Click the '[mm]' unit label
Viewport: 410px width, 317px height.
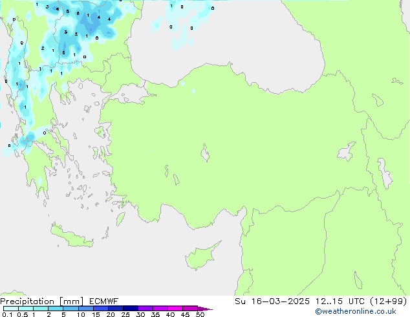(72, 301)
